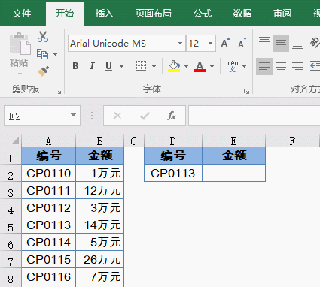
Task: Toggle Italic formatting
Action: point(92,66)
